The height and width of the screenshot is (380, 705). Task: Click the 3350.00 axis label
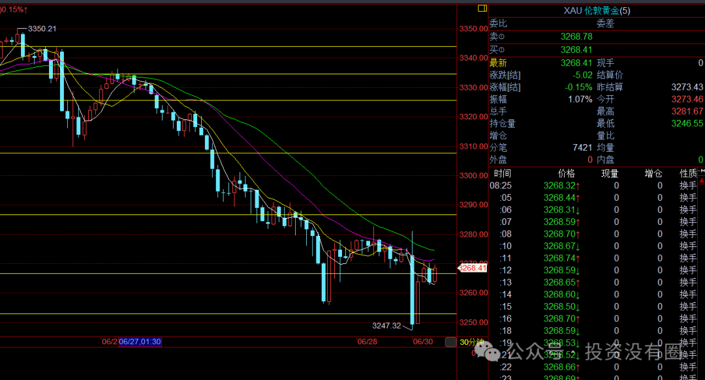pyautogui.click(x=473, y=29)
